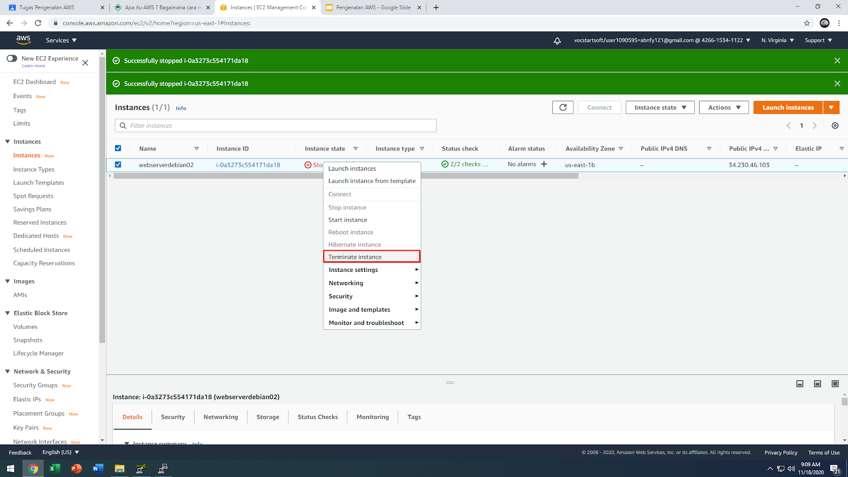The image size is (848, 477).
Task: Uncheck the webserverdebian02 row checkbox
Action: coord(118,164)
